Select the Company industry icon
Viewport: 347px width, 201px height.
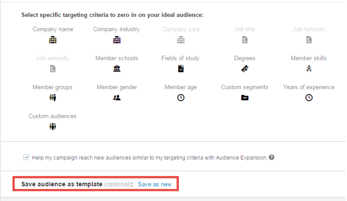point(117,40)
